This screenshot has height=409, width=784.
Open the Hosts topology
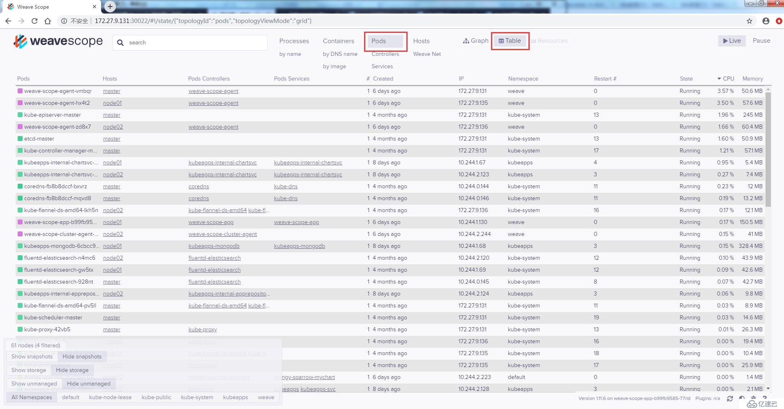pyautogui.click(x=421, y=41)
